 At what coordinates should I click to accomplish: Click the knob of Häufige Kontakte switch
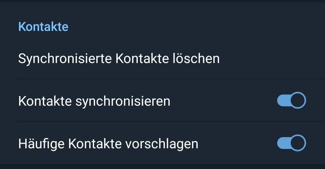(x=298, y=143)
